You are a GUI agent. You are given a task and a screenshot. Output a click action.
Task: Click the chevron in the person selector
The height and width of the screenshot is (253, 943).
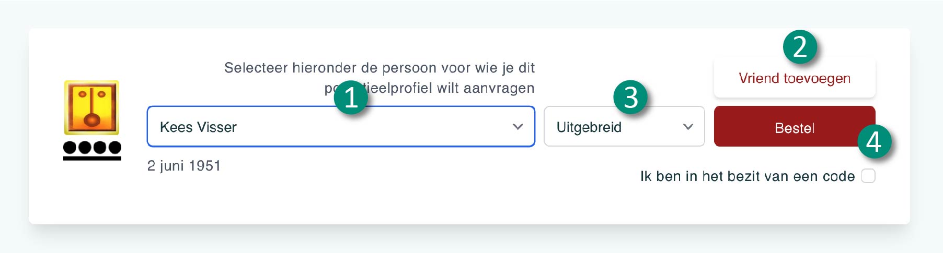point(517,127)
